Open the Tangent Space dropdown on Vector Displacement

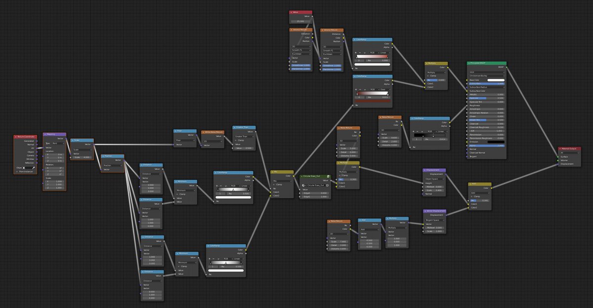[x=434, y=220]
